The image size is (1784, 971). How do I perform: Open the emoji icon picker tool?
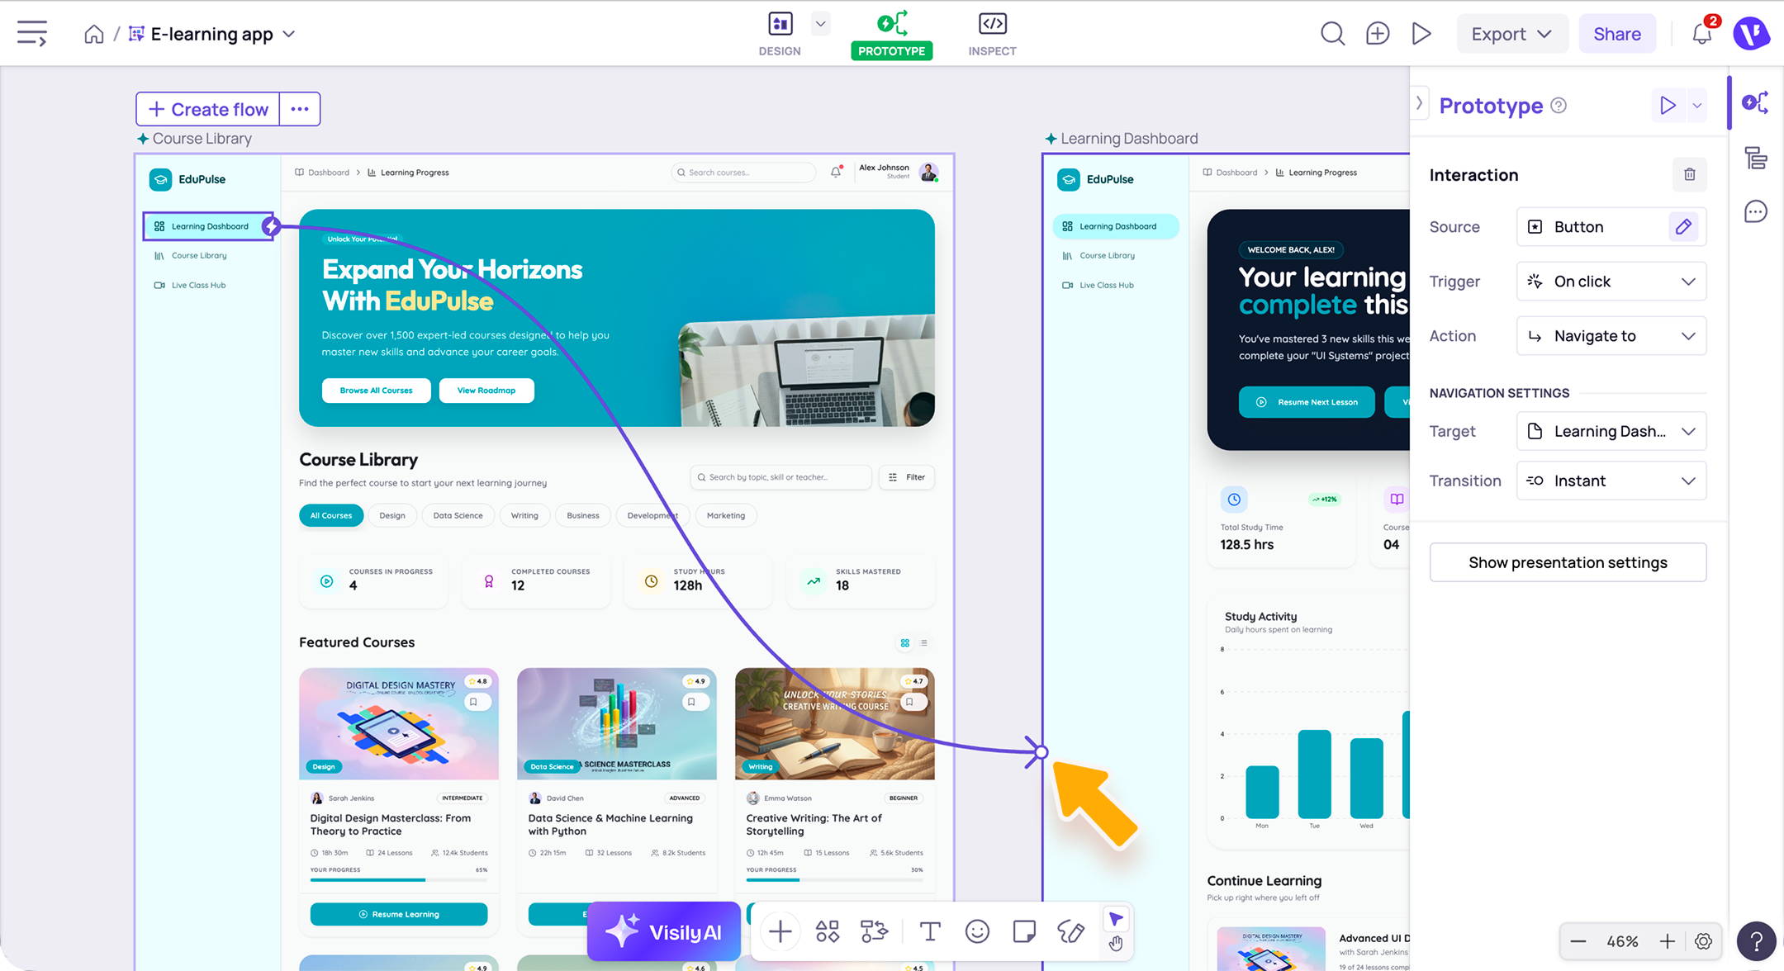click(x=977, y=931)
